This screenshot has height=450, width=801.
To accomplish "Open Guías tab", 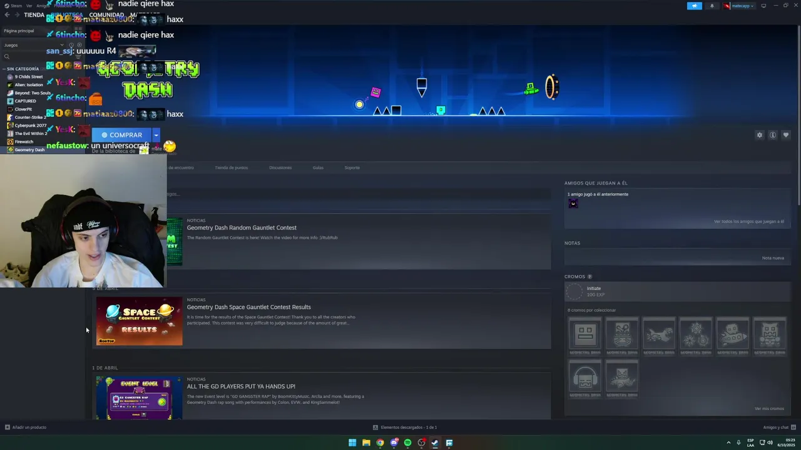I will pos(318,167).
